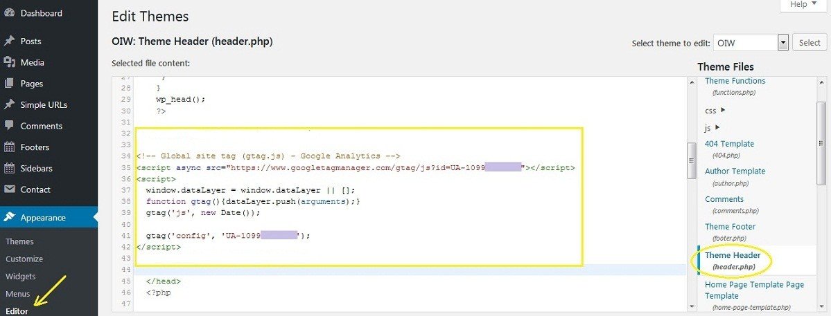Image resolution: width=831 pixels, height=316 pixels.
Task: Open Themes submenu link
Action: pos(19,241)
